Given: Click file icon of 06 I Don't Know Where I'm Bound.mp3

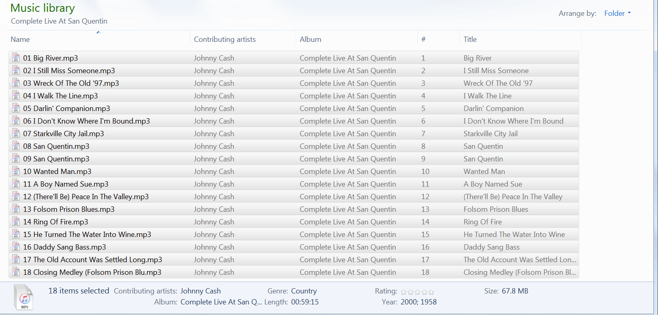Looking at the screenshot, I should 16,121.
